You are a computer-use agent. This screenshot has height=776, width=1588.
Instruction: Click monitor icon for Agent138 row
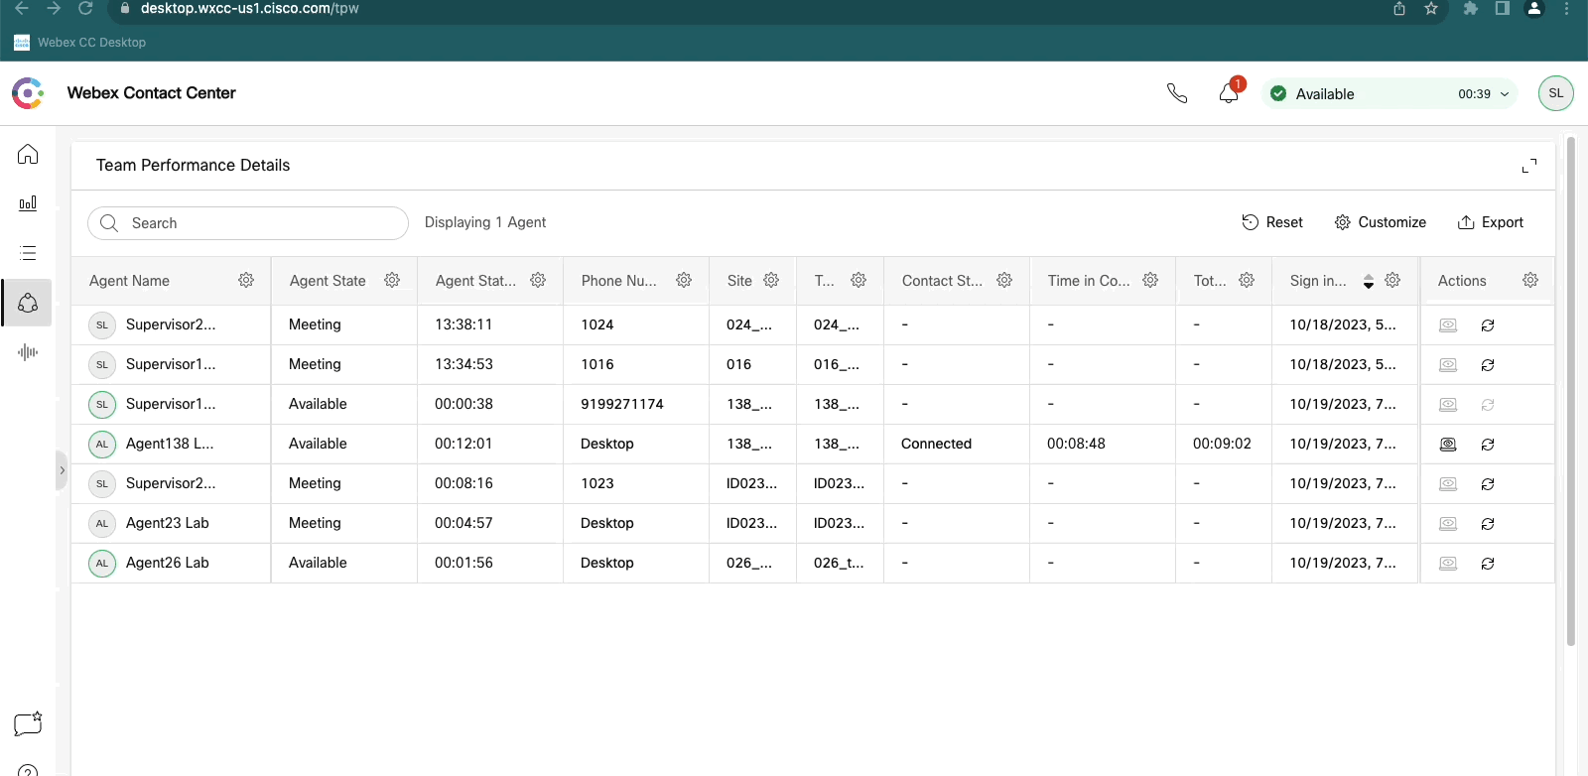[x=1448, y=445]
